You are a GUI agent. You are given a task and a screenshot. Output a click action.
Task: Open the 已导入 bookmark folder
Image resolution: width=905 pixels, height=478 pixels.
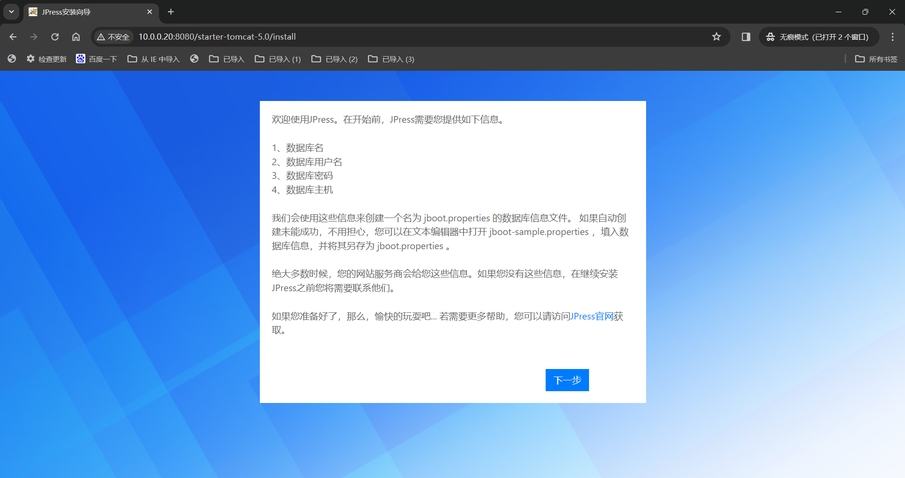(x=227, y=59)
